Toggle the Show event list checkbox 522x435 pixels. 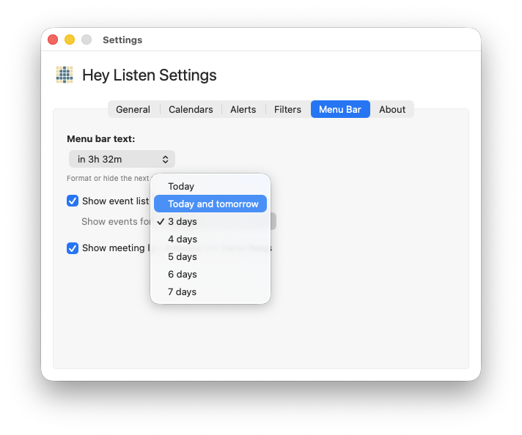point(73,201)
